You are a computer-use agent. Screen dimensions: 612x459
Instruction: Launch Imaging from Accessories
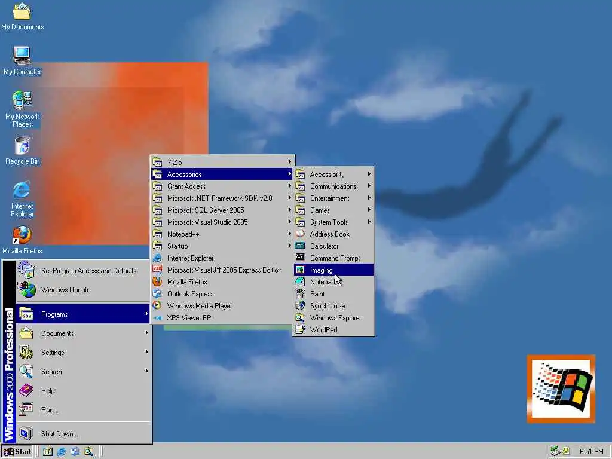[x=333, y=270]
